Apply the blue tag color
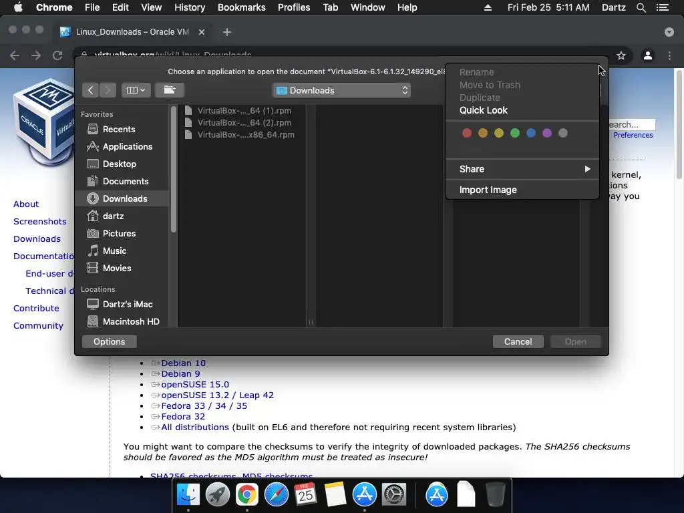The width and height of the screenshot is (684, 513). coord(531,133)
